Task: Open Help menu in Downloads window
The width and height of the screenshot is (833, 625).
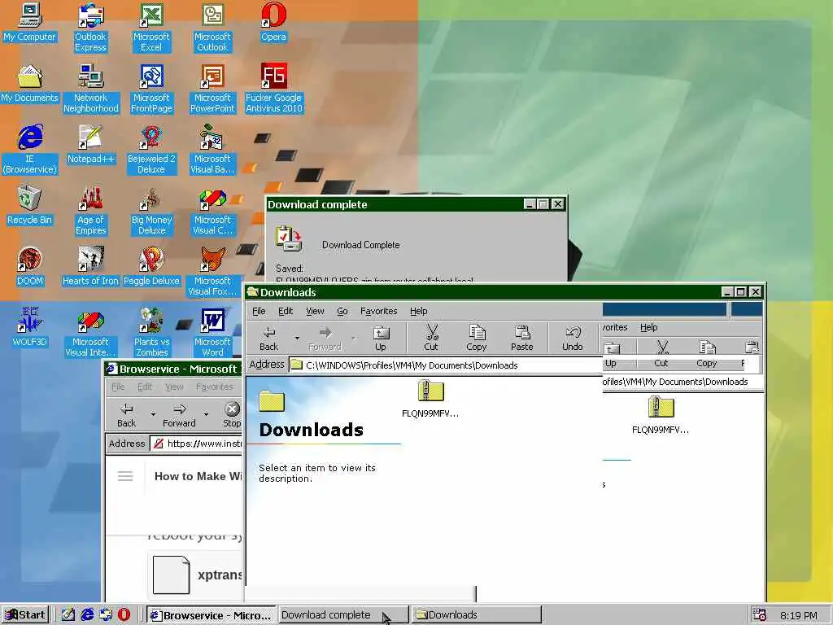Action: tap(419, 311)
